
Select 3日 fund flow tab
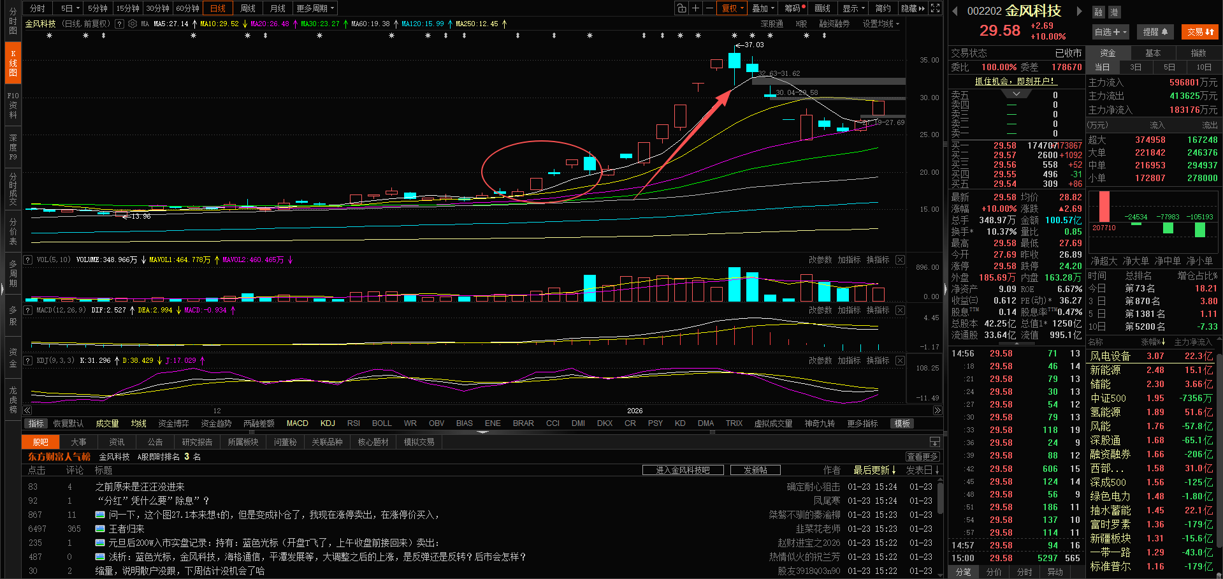pos(1136,67)
